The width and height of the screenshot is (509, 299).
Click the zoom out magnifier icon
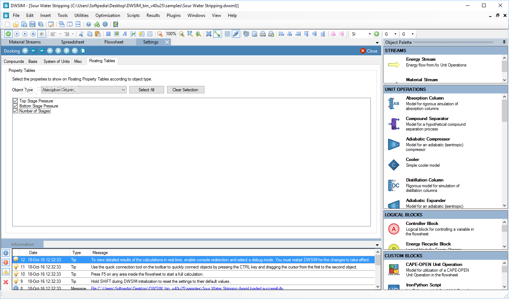[160, 34]
